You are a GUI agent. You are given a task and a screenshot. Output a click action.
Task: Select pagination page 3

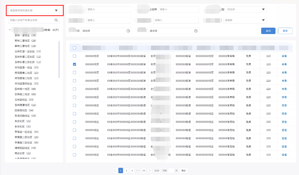[132, 170]
